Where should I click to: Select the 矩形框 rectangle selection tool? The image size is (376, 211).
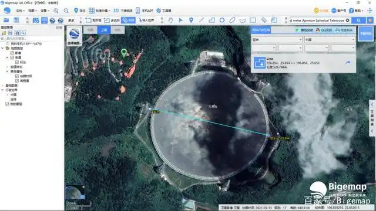(x=93, y=21)
